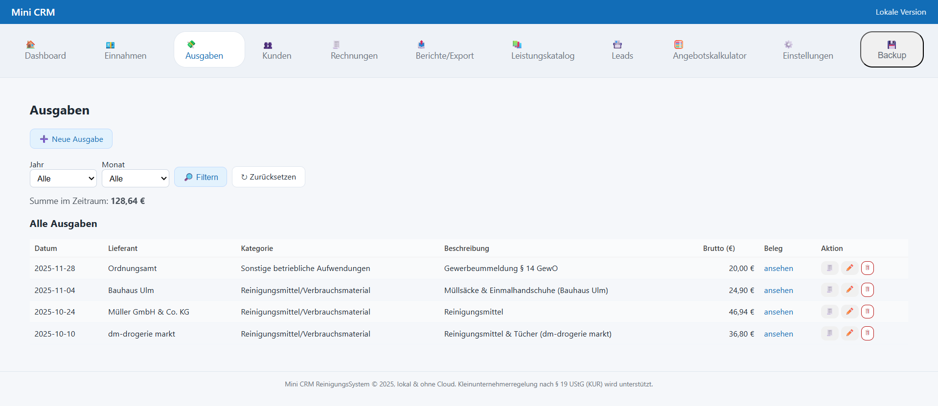
Task: Expand the Monat dropdown filter
Action: [x=135, y=179]
